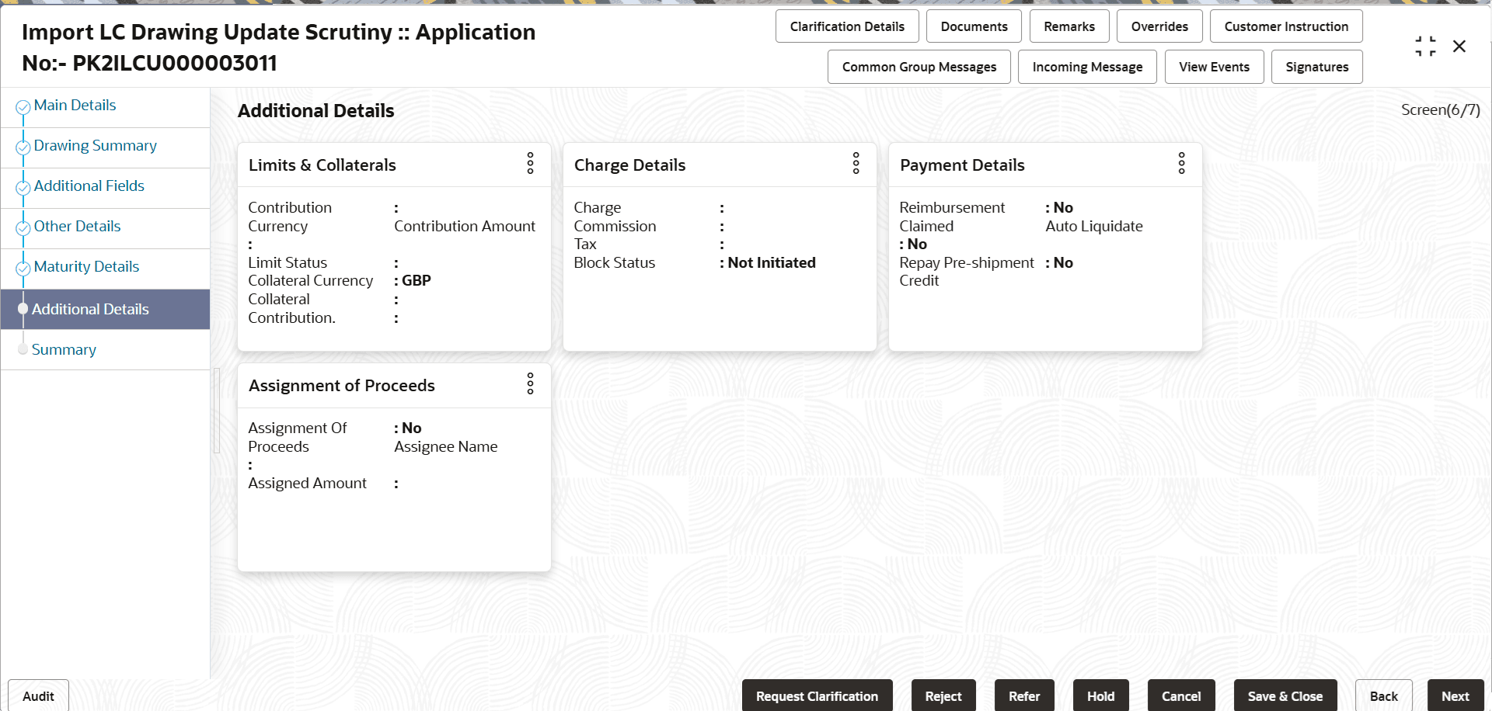The height and width of the screenshot is (711, 1492).
Task: Click the Limit Status label
Action: coord(288,263)
